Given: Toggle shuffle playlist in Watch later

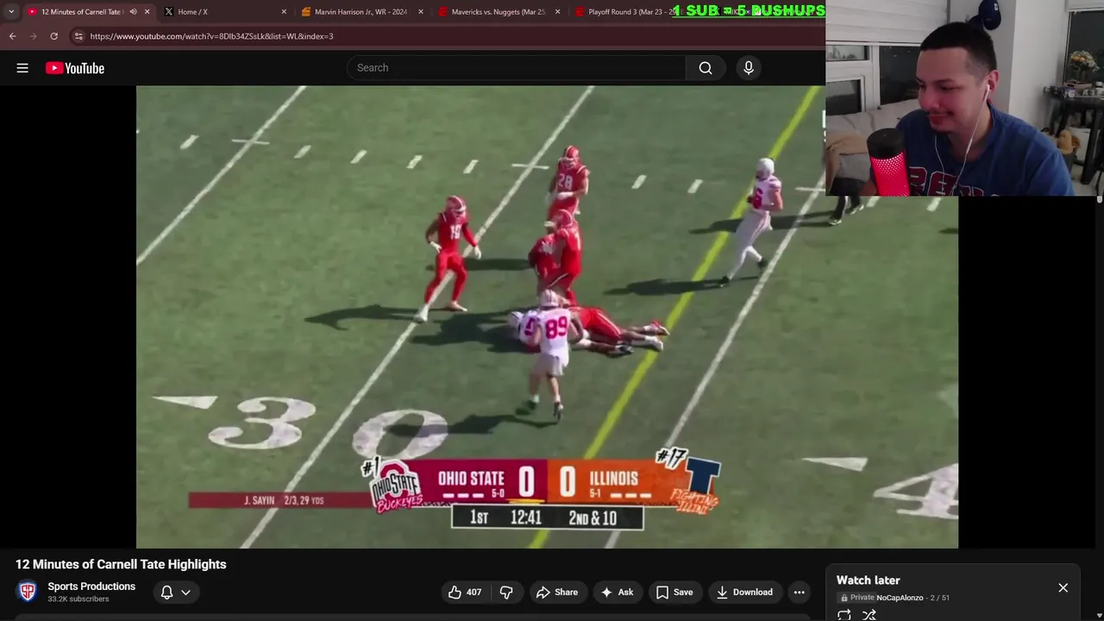Looking at the screenshot, I should coord(869,615).
